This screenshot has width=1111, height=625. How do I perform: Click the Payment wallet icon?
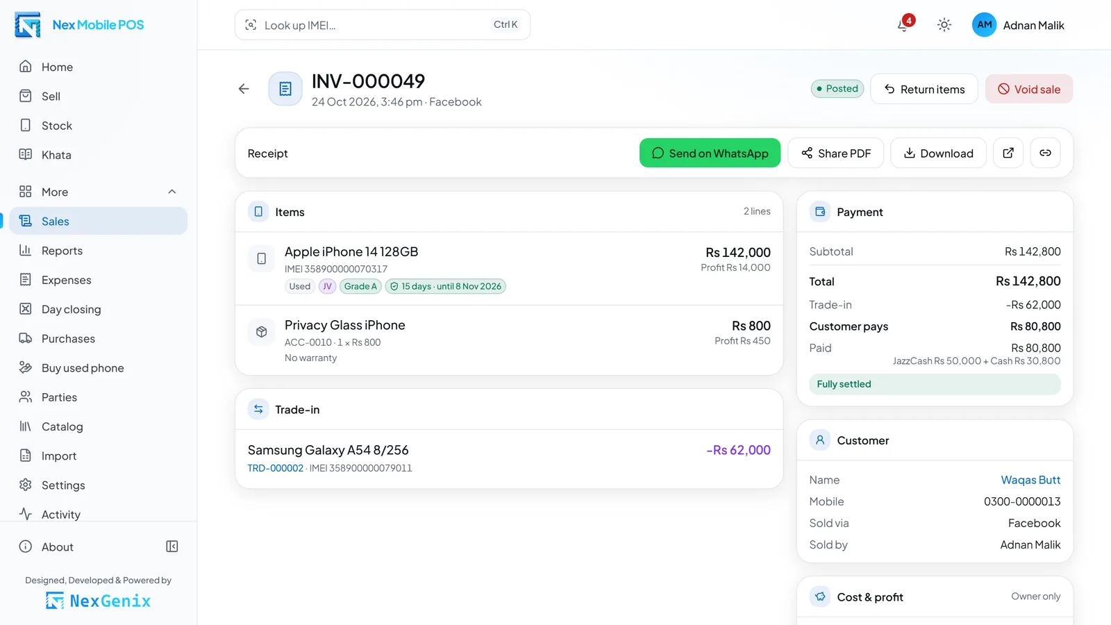click(820, 212)
